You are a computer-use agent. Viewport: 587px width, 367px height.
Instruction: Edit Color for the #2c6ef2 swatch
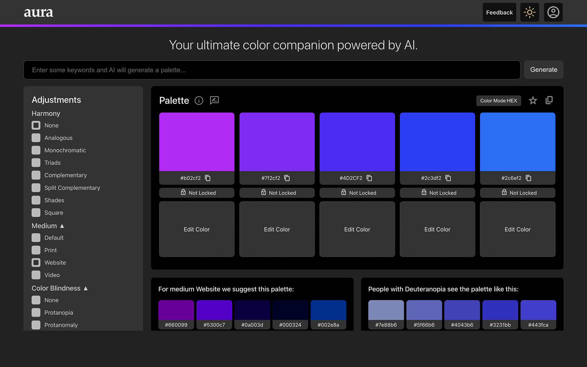(518, 229)
